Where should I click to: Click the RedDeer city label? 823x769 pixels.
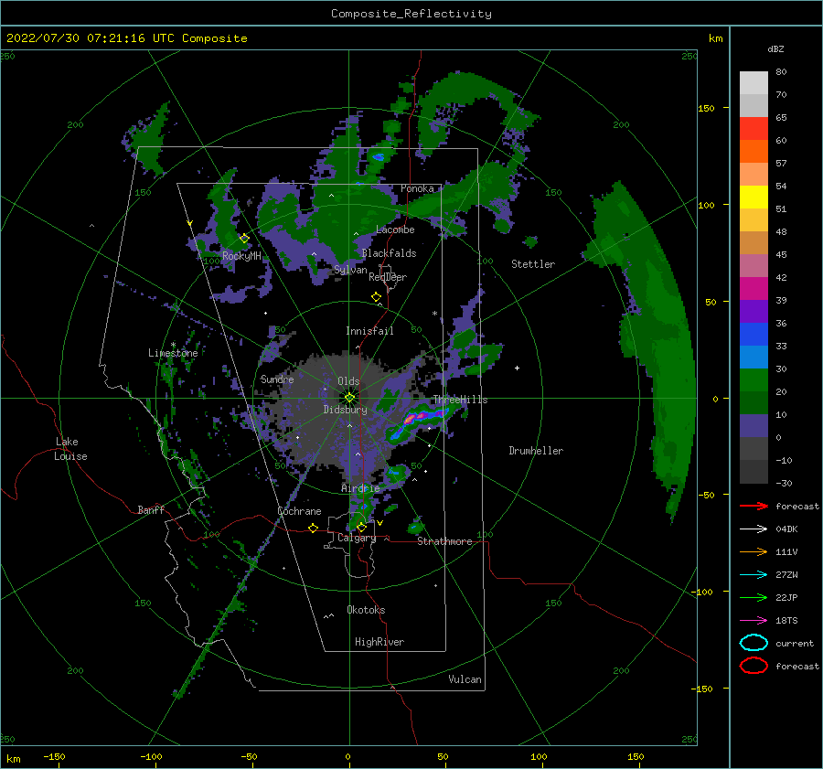click(388, 277)
